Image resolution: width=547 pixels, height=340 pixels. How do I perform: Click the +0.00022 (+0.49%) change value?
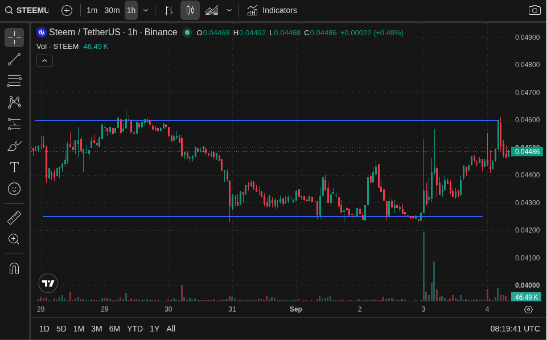[372, 33]
